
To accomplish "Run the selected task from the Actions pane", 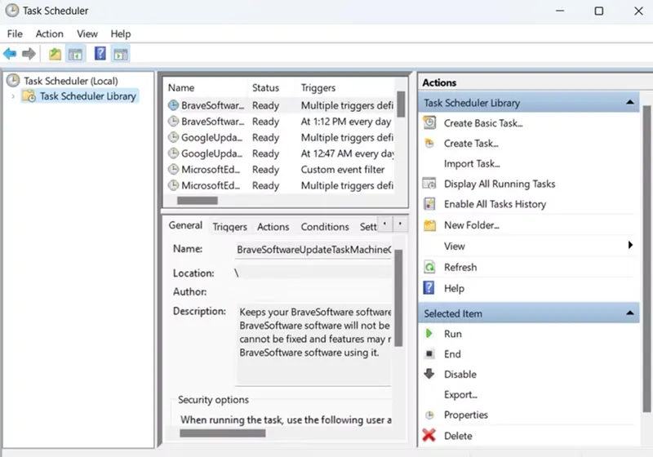I will click(x=453, y=334).
